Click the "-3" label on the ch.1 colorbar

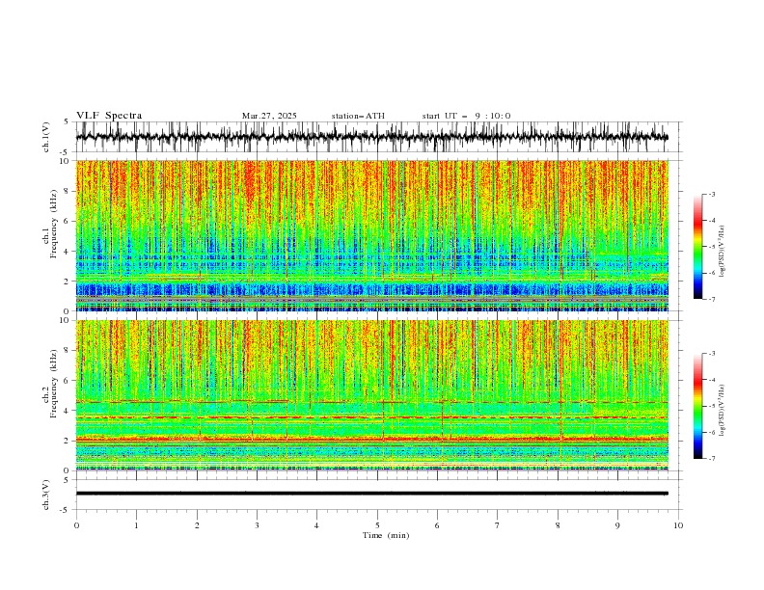(x=712, y=194)
